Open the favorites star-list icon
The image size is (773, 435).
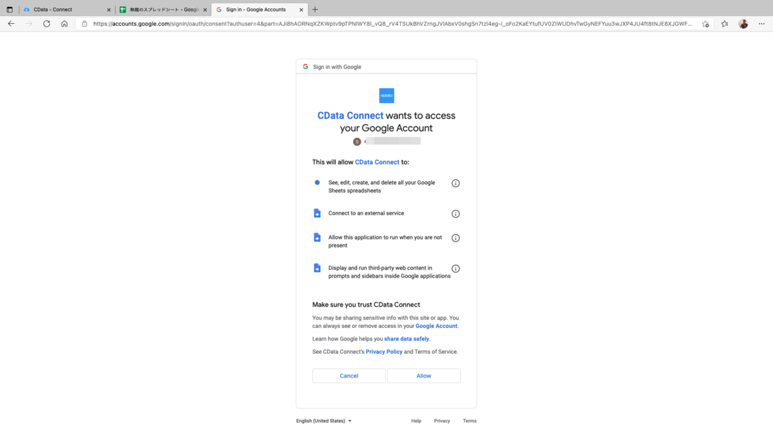click(x=725, y=24)
